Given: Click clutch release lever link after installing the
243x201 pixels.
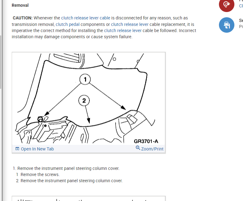Looking at the screenshot, I should [x=123, y=31].
